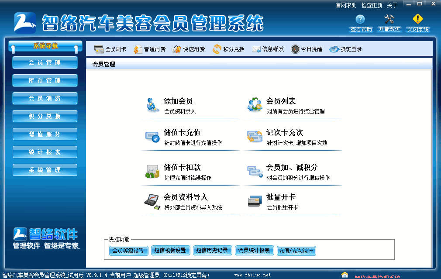Click the 关闭系统 warning icon
Screen dimensions: 441x279
[418, 20]
